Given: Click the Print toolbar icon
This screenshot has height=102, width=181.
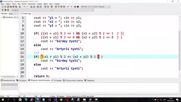Looking at the screenshot, I should (x=20, y=7).
